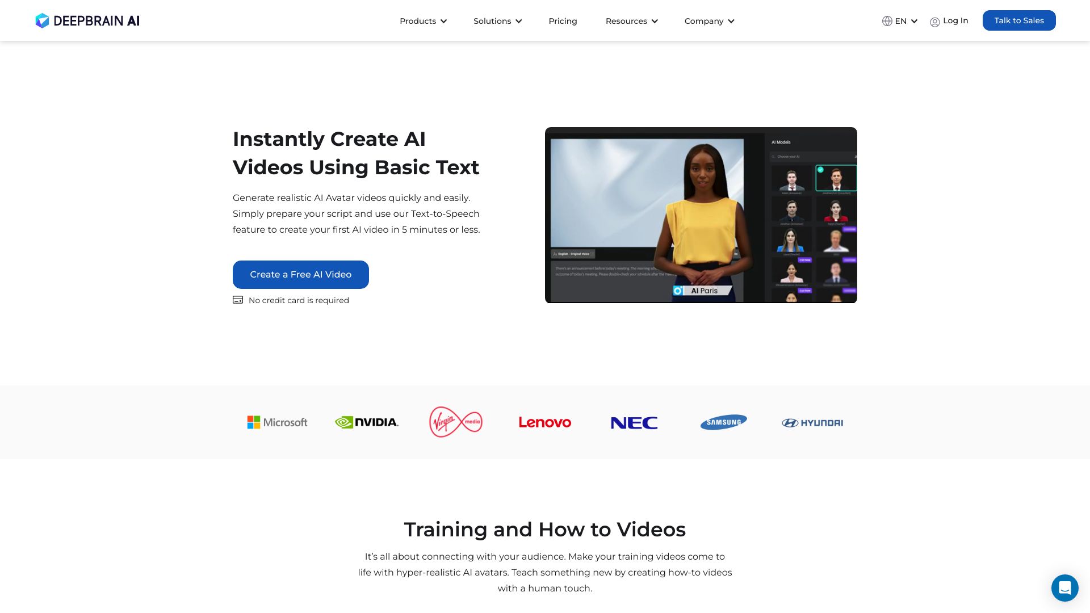The image size is (1090, 613).
Task: Click the NEC logo link
Action: 634,421
